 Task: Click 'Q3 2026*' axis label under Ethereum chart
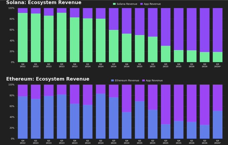point(218,142)
